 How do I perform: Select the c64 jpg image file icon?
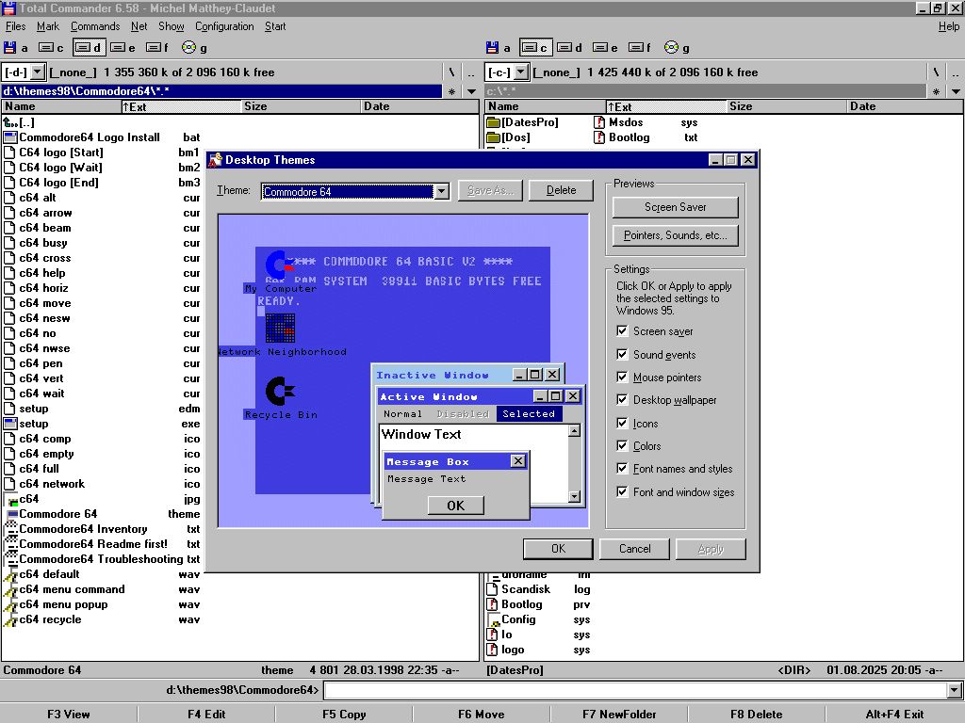point(10,499)
